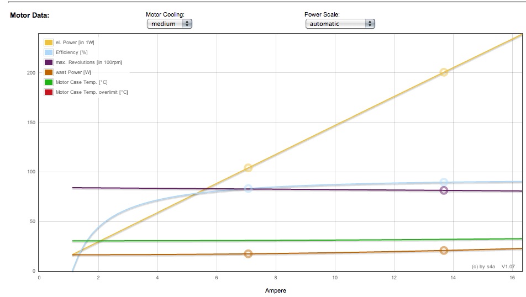Select the 'el. Power [in 1W]' legend label
The image size is (526, 297).
point(78,43)
